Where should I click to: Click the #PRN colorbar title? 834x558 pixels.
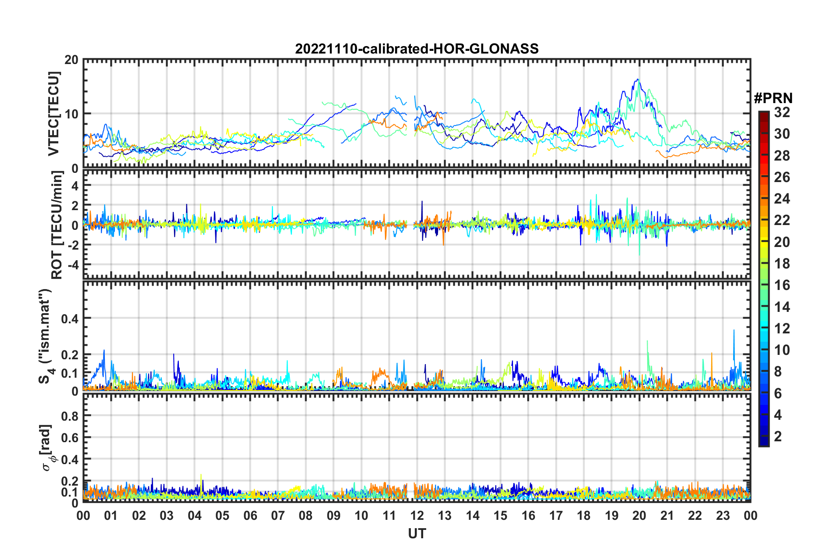773,98
